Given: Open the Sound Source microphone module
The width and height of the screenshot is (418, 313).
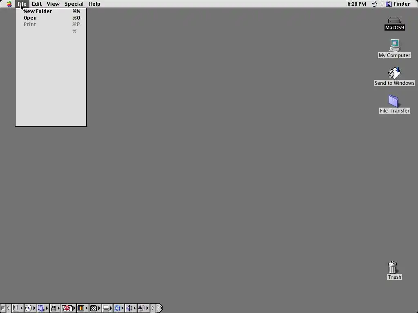Looking at the screenshot, I should pos(143,308).
